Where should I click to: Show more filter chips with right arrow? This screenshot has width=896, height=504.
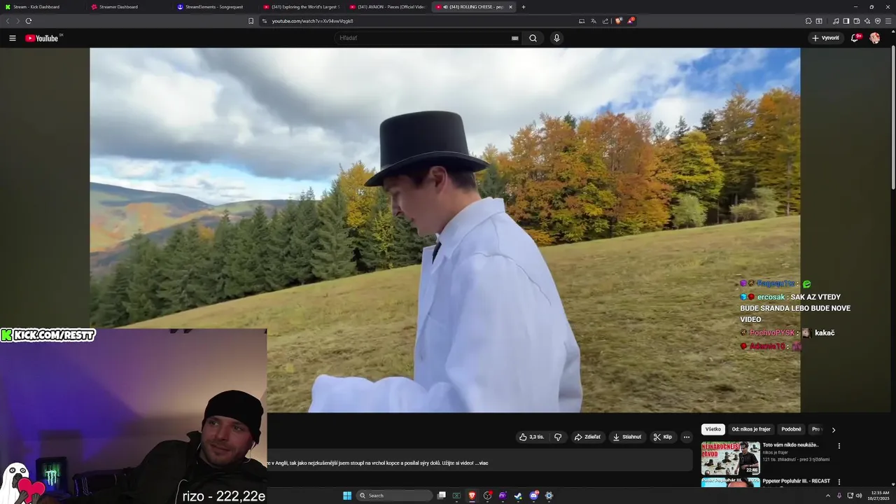tap(833, 430)
